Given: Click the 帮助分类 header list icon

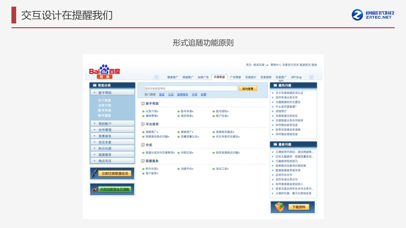Looking at the screenshot, I should 94,85.
